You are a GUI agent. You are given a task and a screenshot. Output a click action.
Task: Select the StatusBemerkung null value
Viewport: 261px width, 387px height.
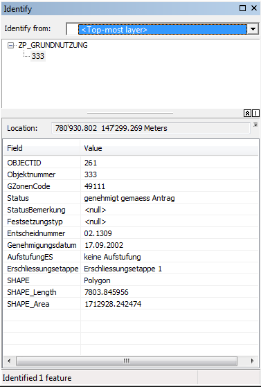[x=96, y=210]
